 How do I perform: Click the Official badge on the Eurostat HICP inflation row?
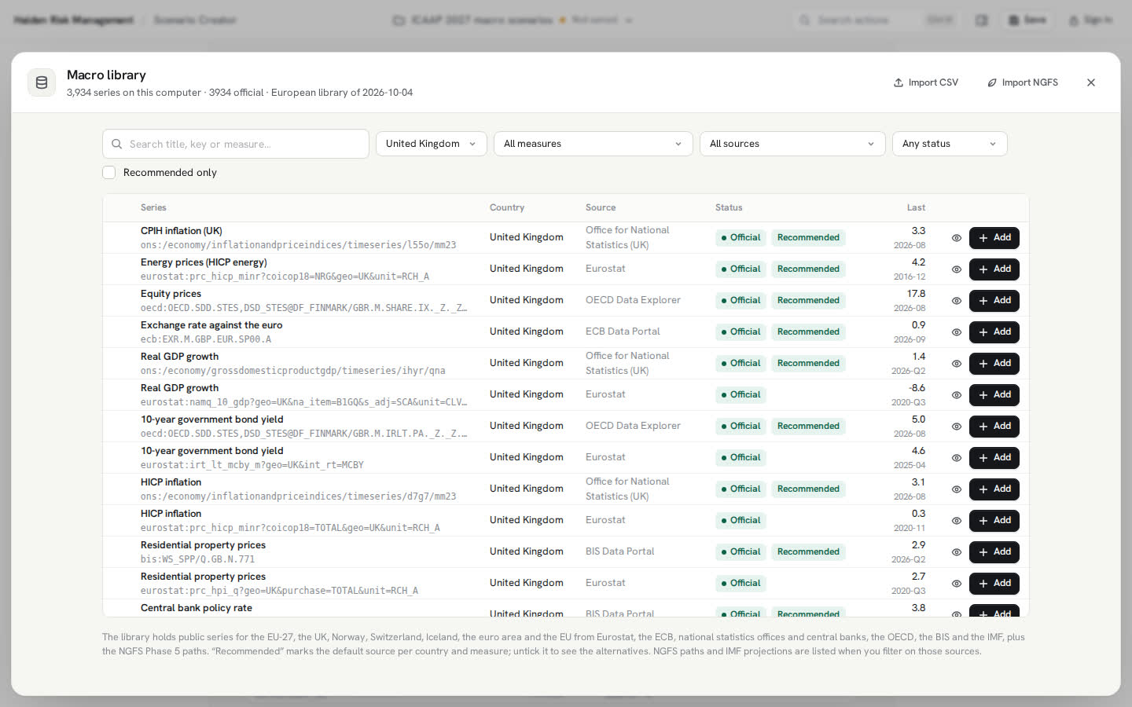pyautogui.click(x=741, y=521)
